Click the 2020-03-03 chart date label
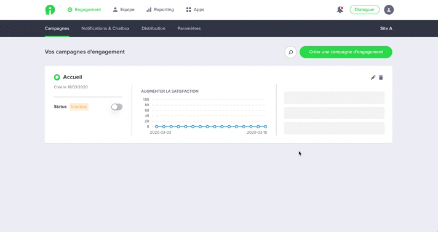The height and width of the screenshot is (232, 438). pos(161,133)
